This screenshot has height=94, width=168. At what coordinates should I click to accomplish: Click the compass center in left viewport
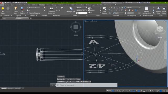pos(76,27)
